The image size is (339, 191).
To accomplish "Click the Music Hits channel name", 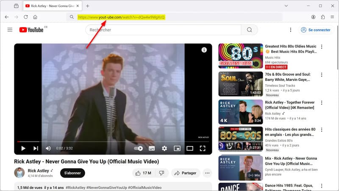I will coord(272,58).
